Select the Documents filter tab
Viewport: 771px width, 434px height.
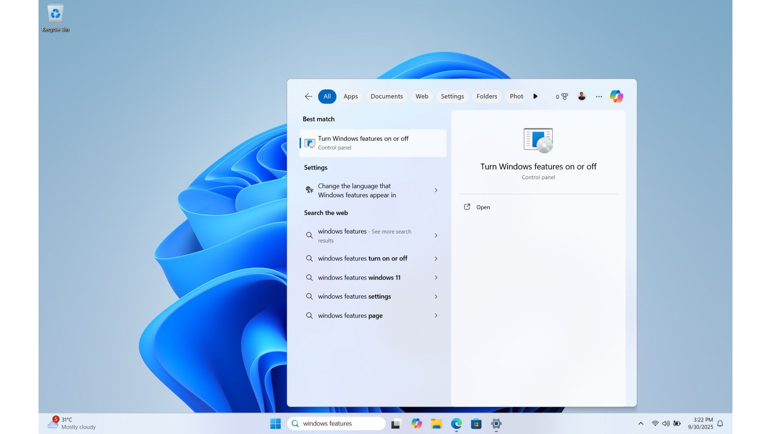tap(386, 96)
